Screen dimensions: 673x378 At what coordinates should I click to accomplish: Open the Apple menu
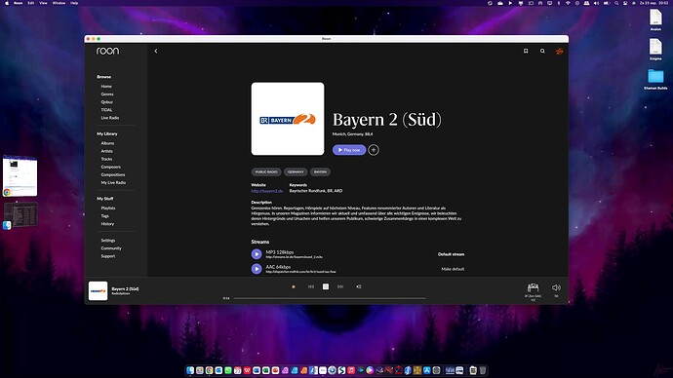point(7,3)
